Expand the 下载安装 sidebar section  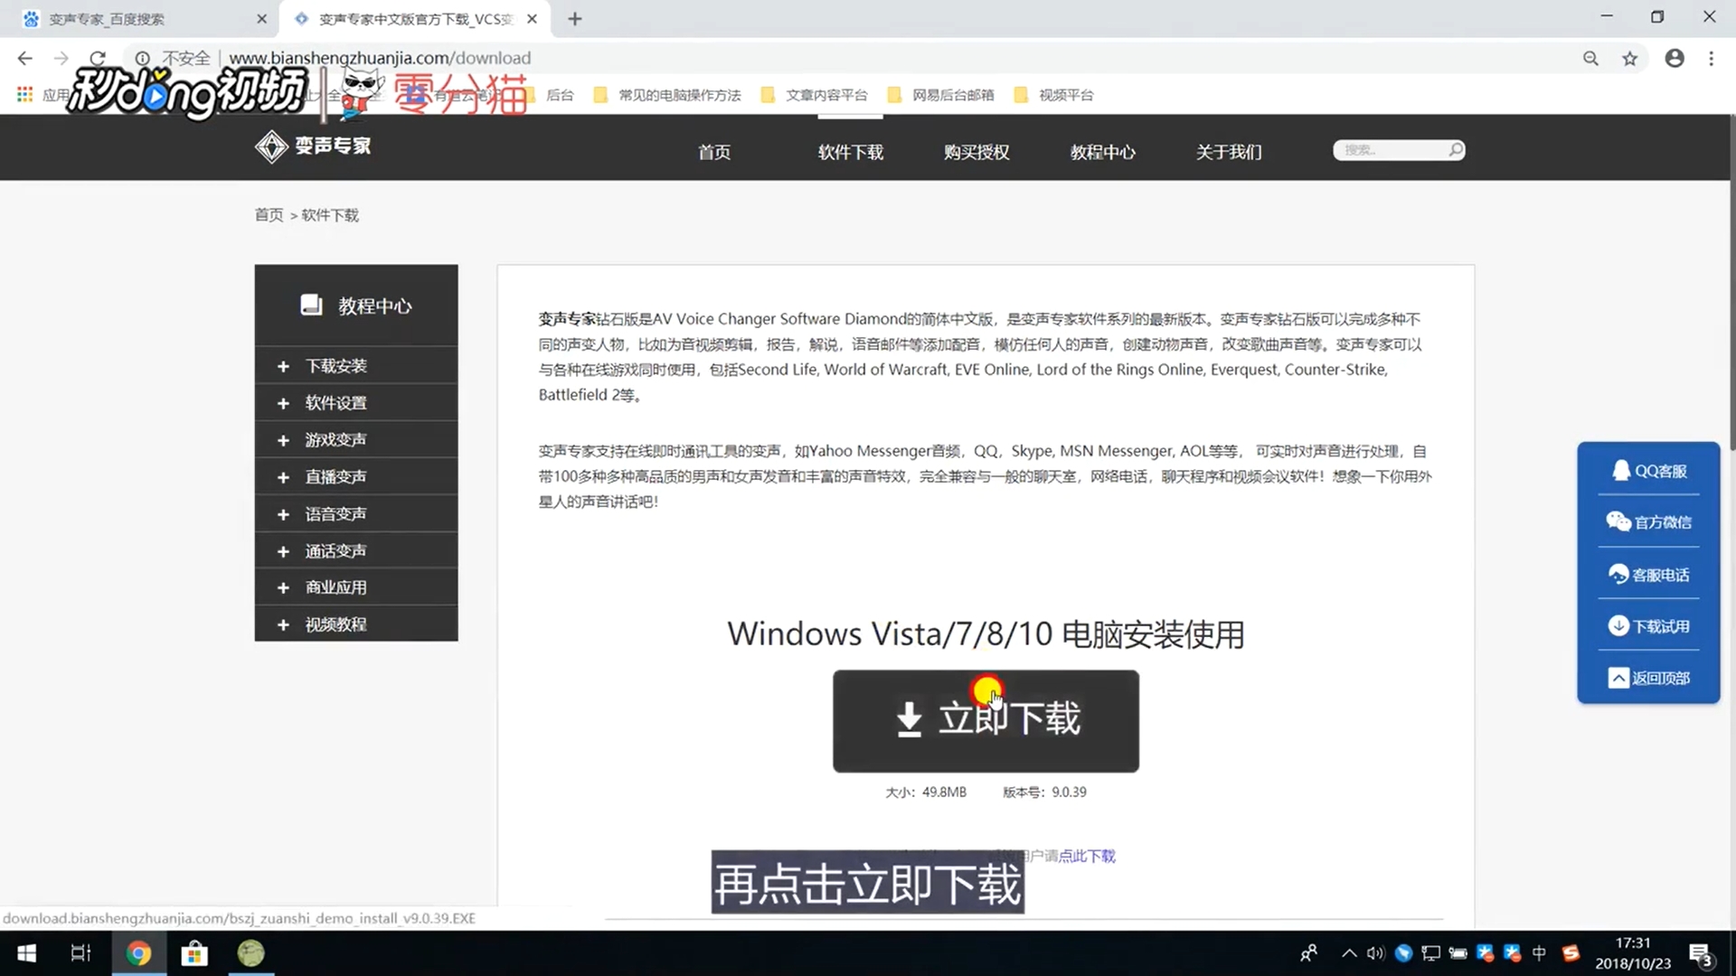(x=356, y=366)
